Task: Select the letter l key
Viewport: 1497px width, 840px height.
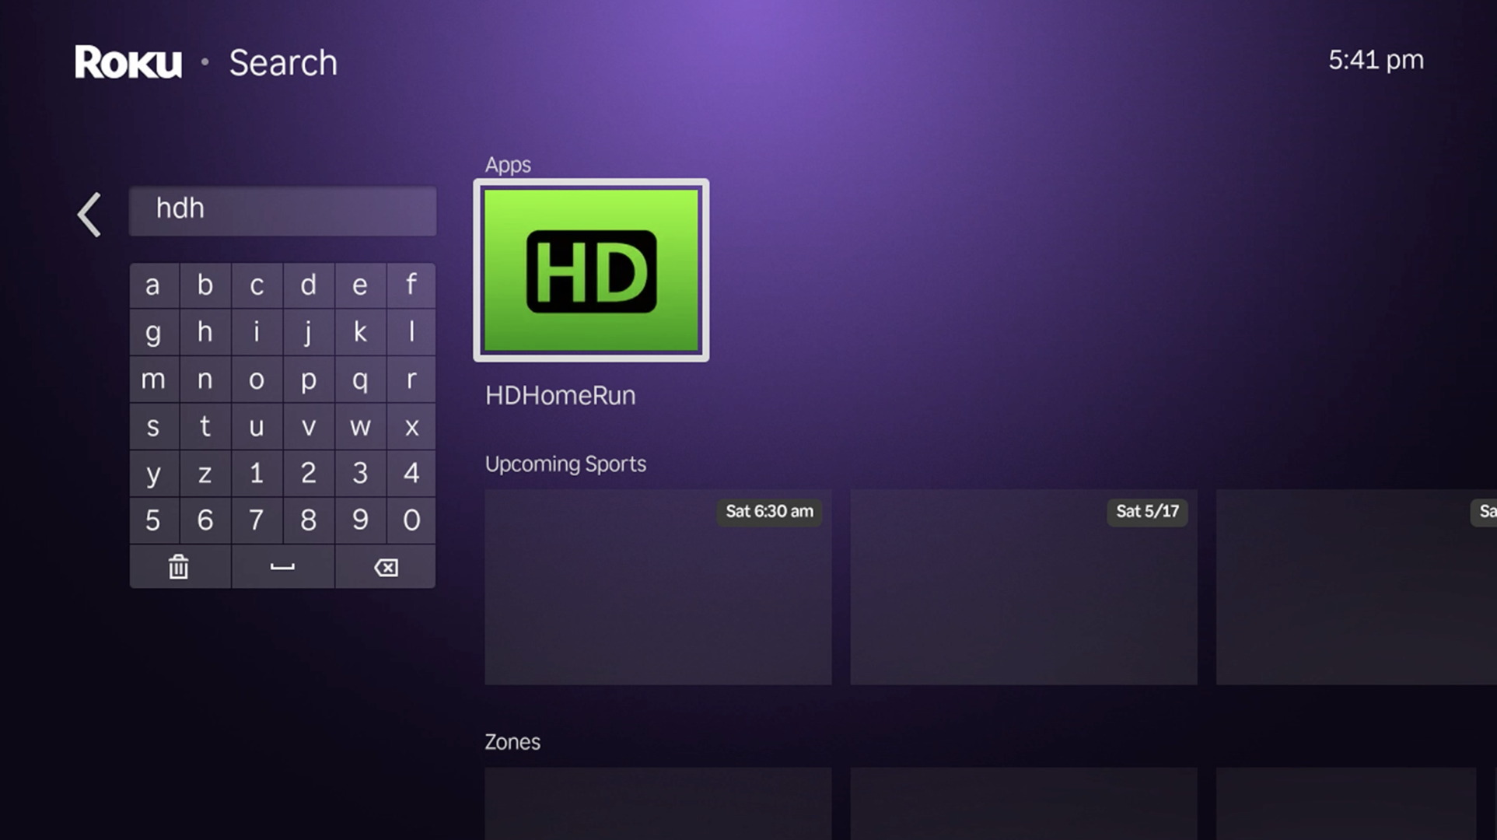Action: tap(411, 333)
